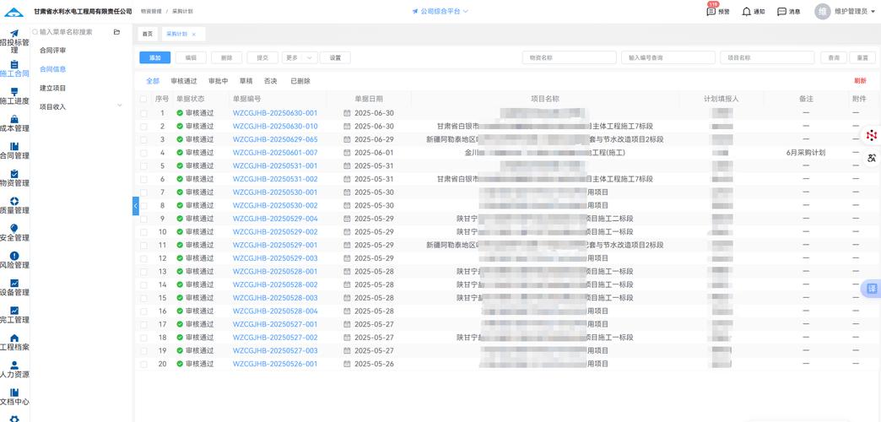
Task: Open the 成本管理 sidebar module
Action: click(x=14, y=123)
